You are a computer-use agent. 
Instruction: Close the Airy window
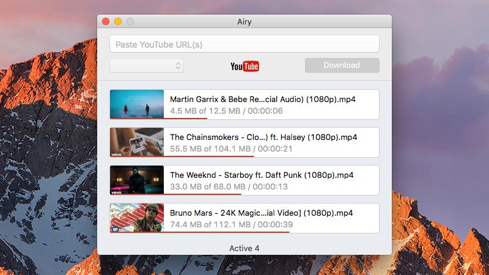click(x=106, y=21)
